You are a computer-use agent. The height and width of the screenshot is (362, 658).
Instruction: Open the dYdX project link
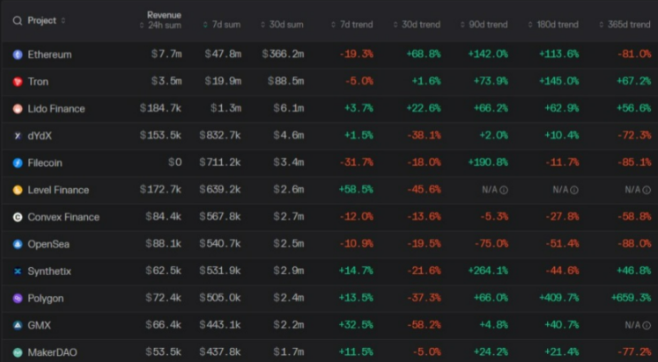pyautogui.click(x=40, y=135)
